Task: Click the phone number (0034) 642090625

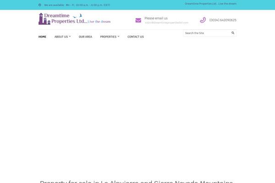Action: pyautogui.click(x=223, y=20)
